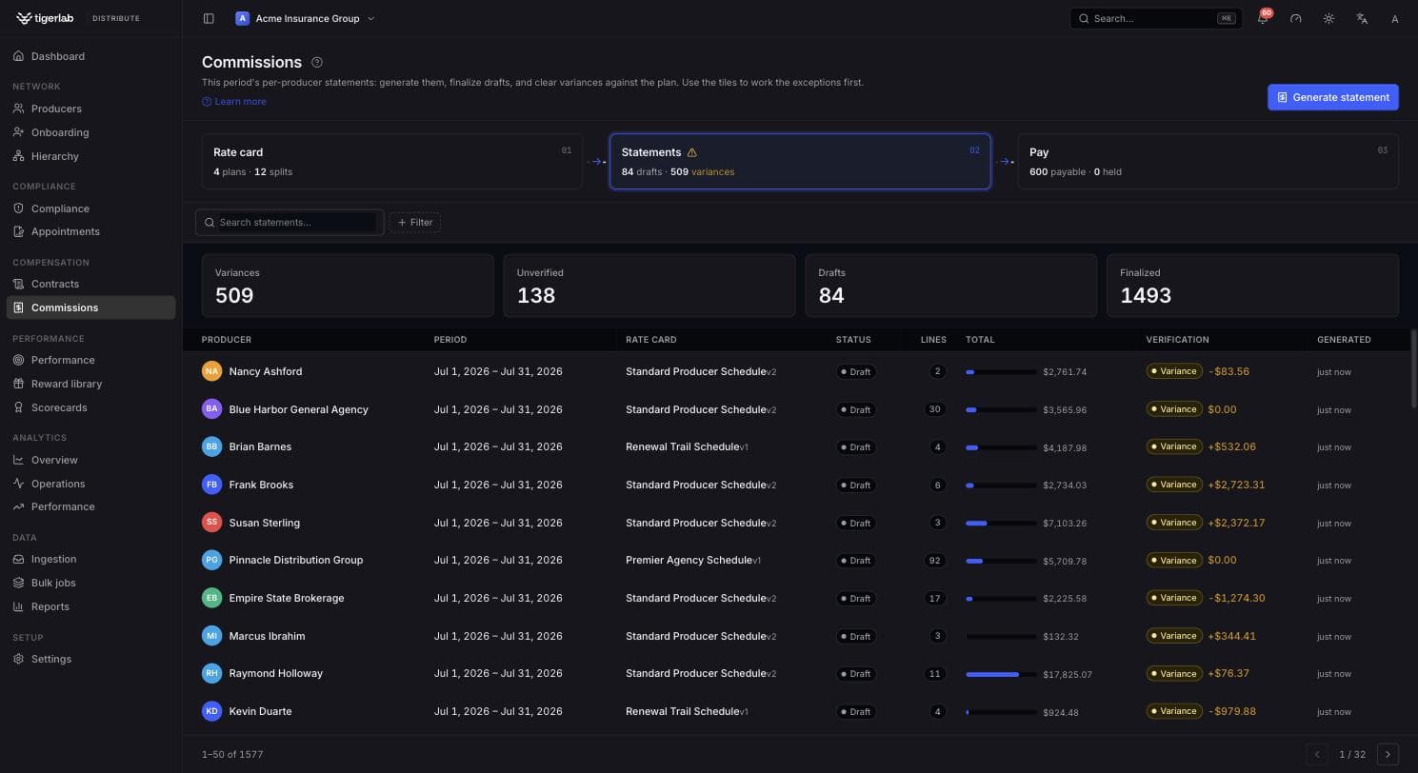Click Pinnacle Distribution Group total progress bar

click(x=1001, y=561)
